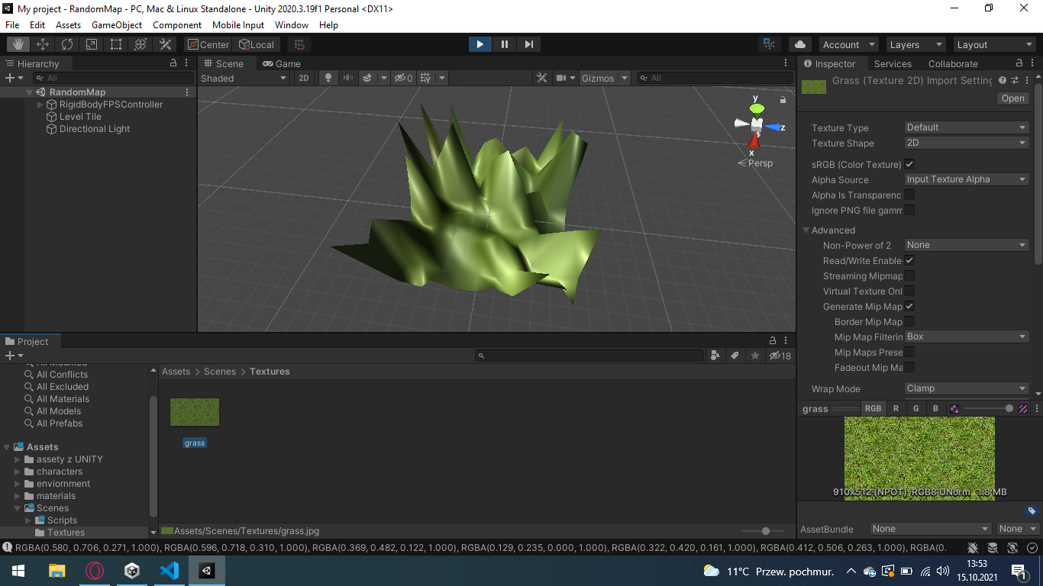Open Layers dropdown
The image size is (1043, 586).
[x=915, y=44]
